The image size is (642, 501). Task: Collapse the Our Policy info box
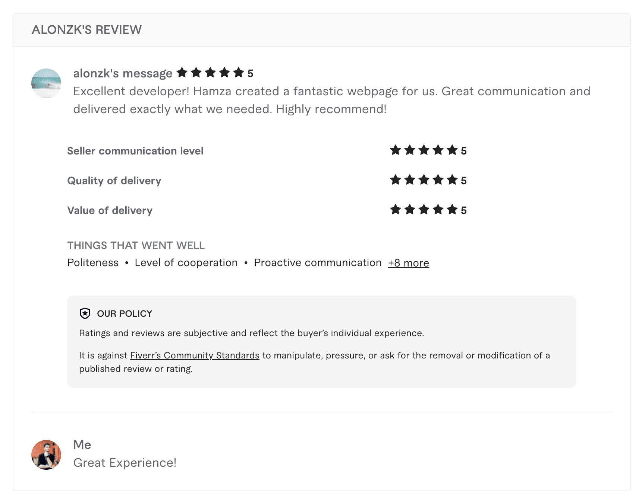(x=124, y=313)
